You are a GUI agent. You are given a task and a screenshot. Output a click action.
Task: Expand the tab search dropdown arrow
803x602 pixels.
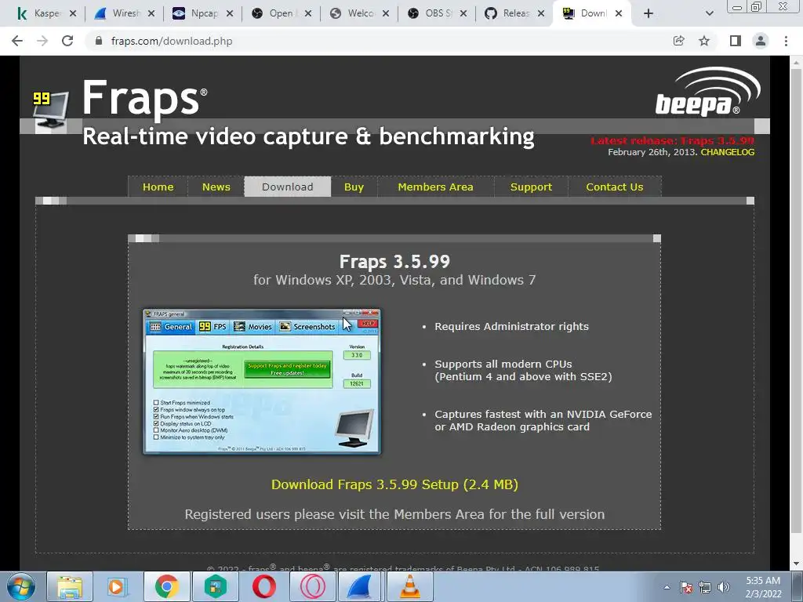[709, 13]
